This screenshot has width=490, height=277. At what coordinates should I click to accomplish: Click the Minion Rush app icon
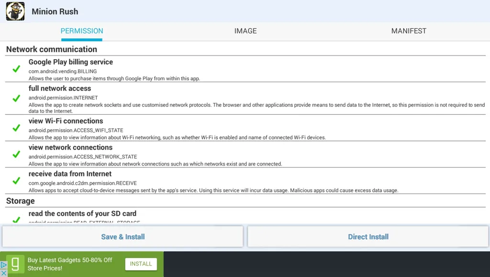[x=15, y=11]
